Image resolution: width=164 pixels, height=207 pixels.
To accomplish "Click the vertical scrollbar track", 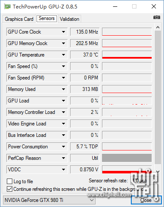I will point(158,97).
